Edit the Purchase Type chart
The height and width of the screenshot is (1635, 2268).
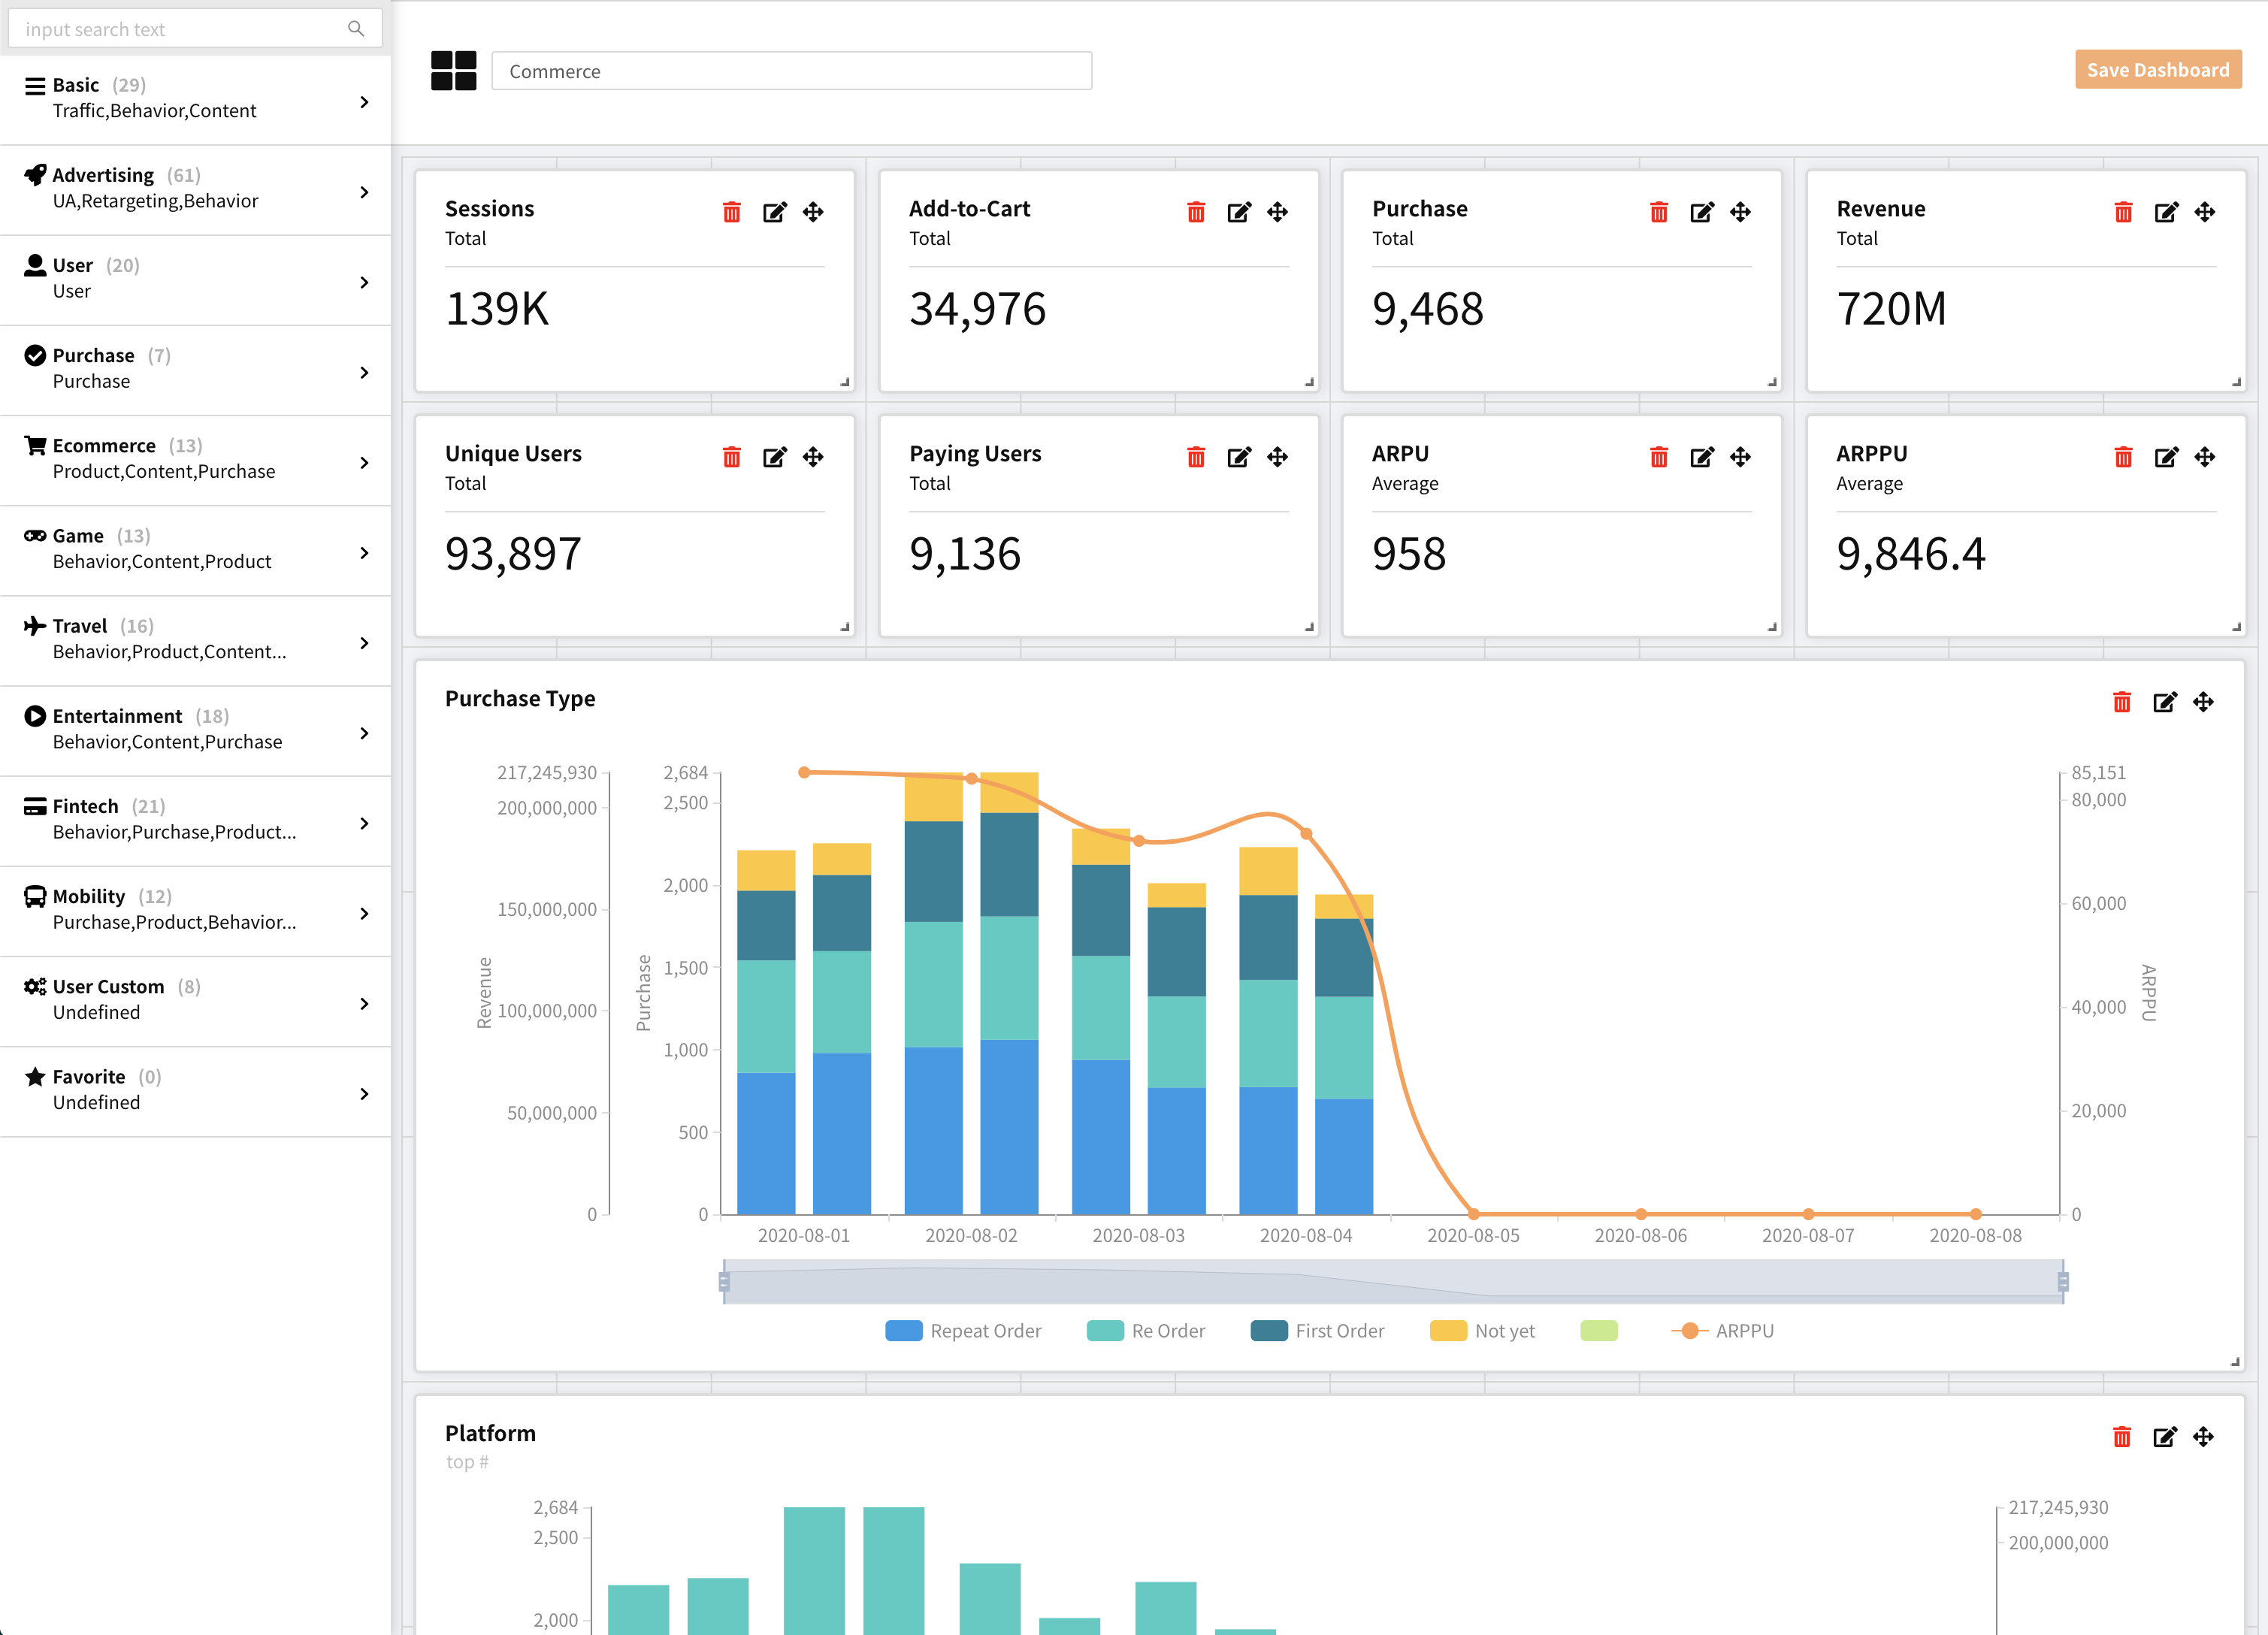pyautogui.click(x=2164, y=702)
